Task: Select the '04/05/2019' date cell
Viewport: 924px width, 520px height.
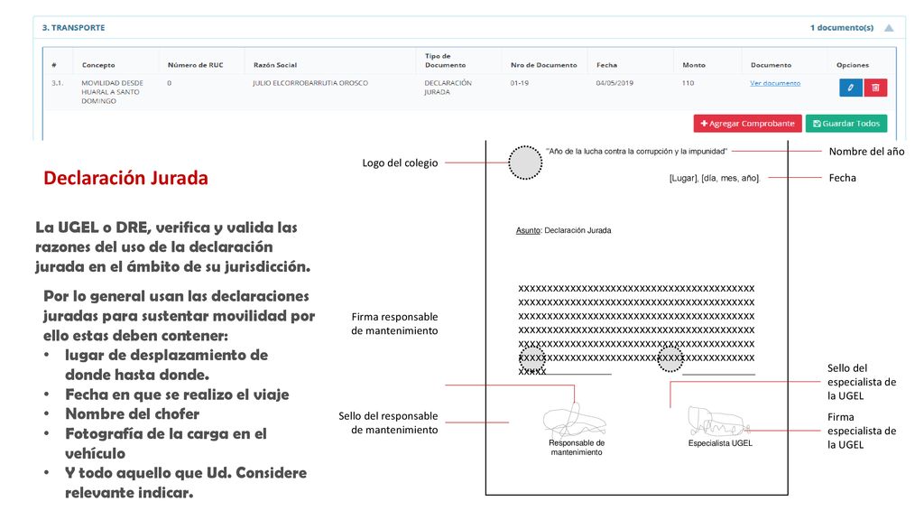Action: [614, 83]
